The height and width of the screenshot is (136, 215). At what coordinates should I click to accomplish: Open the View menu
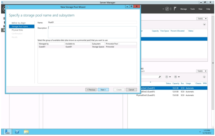[x=200, y=9]
